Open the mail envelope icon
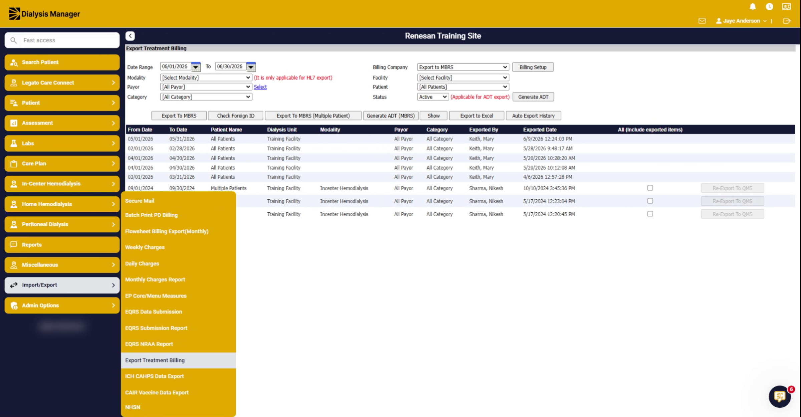 pyautogui.click(x=702, y=21)
